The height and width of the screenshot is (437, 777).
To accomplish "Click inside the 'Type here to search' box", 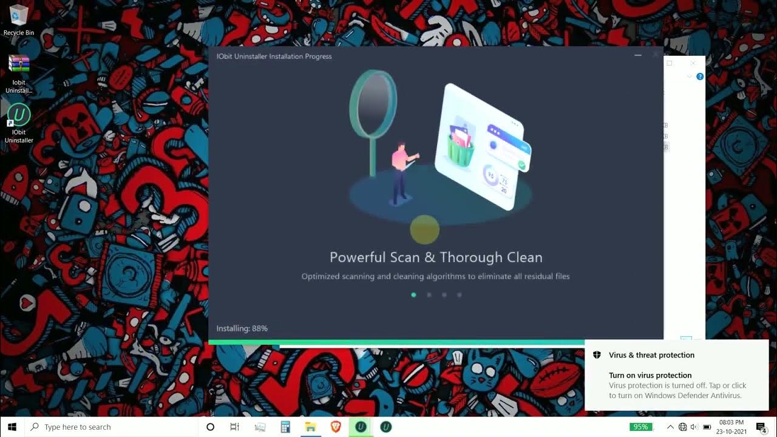I will pyautogui.click(x=112, y=427).
